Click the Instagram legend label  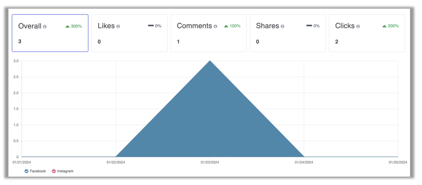point(65,171)
